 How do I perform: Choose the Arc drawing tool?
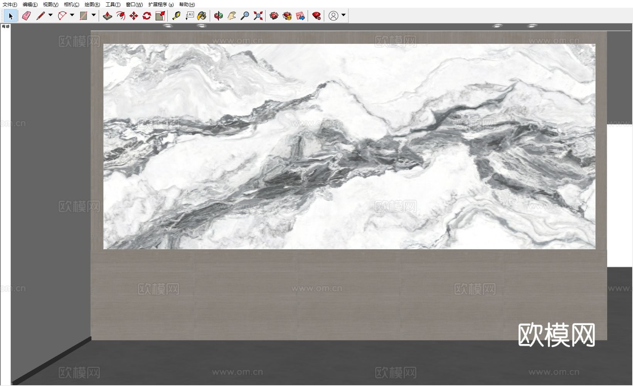62,16
